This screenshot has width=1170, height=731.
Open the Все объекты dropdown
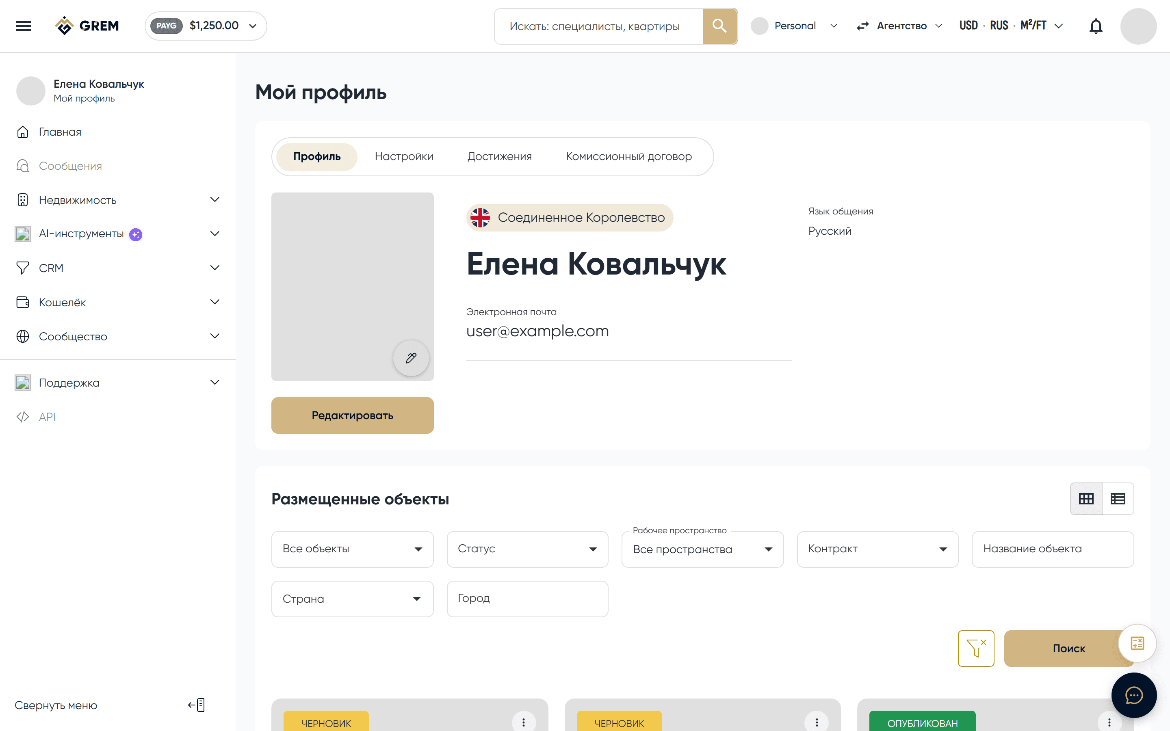[x=352, y=549]
